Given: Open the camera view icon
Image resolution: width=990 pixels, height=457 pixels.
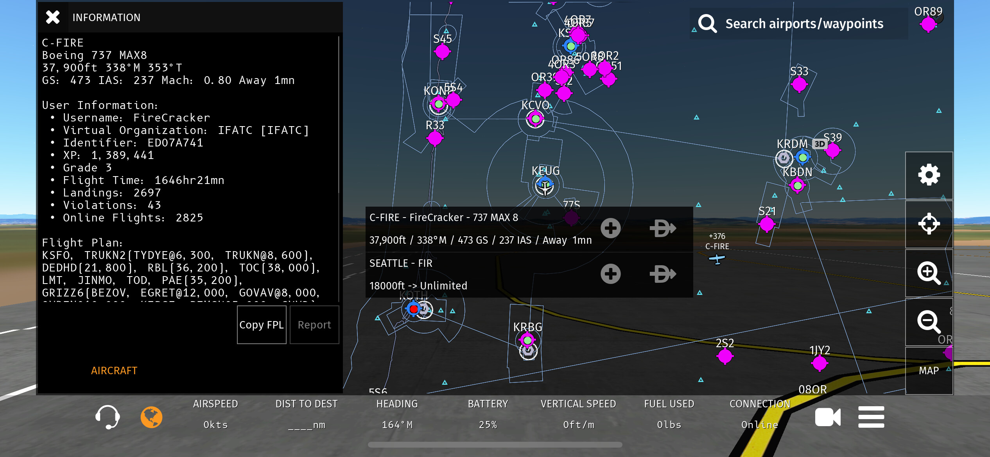Looking at the screenshot, I should point(827,417).
